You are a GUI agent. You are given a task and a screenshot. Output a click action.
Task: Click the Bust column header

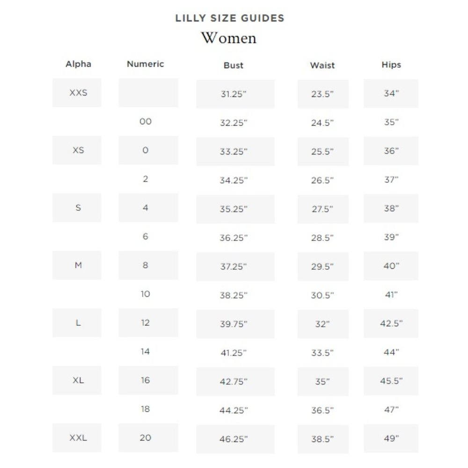[x=234, y=66]
